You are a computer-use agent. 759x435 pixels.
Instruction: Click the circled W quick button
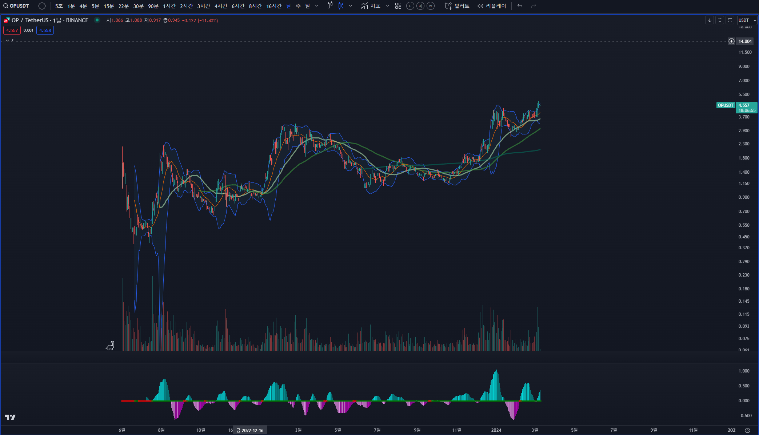click(431, 6)
